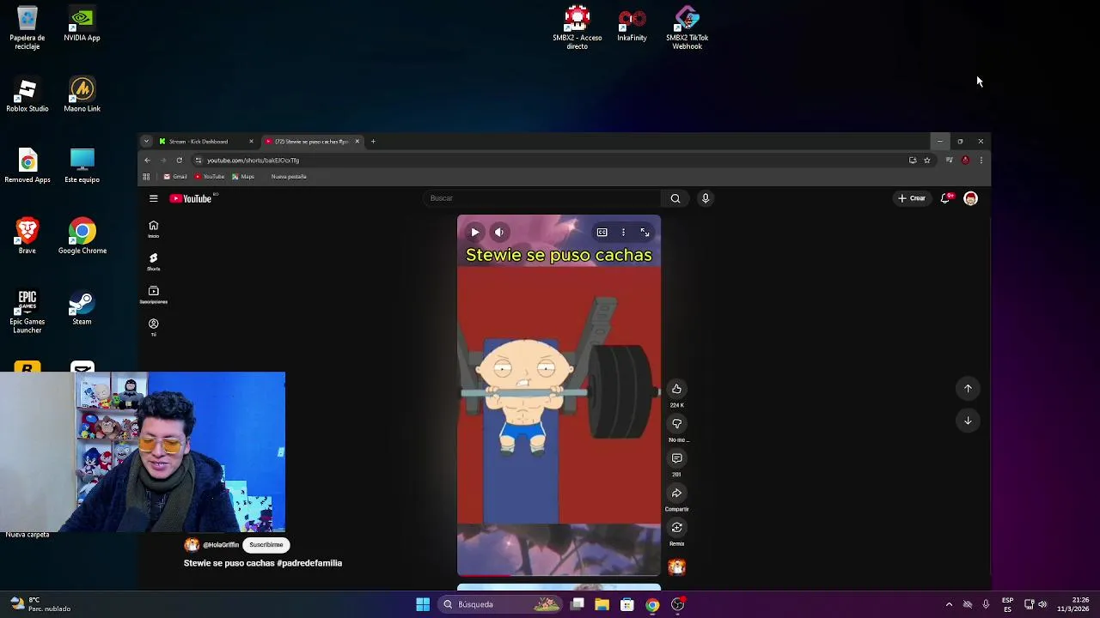The width and height of the screenshot is (1100, 618).
Task: Subscribe to @HolaGriffin with Suscribirme
Action: pos(266,544)
